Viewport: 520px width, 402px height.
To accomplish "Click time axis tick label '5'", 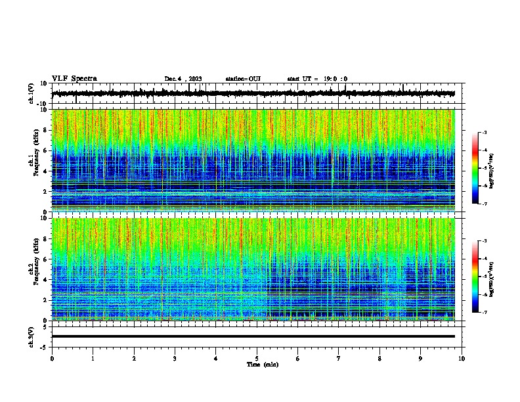I will click(257, 359).
